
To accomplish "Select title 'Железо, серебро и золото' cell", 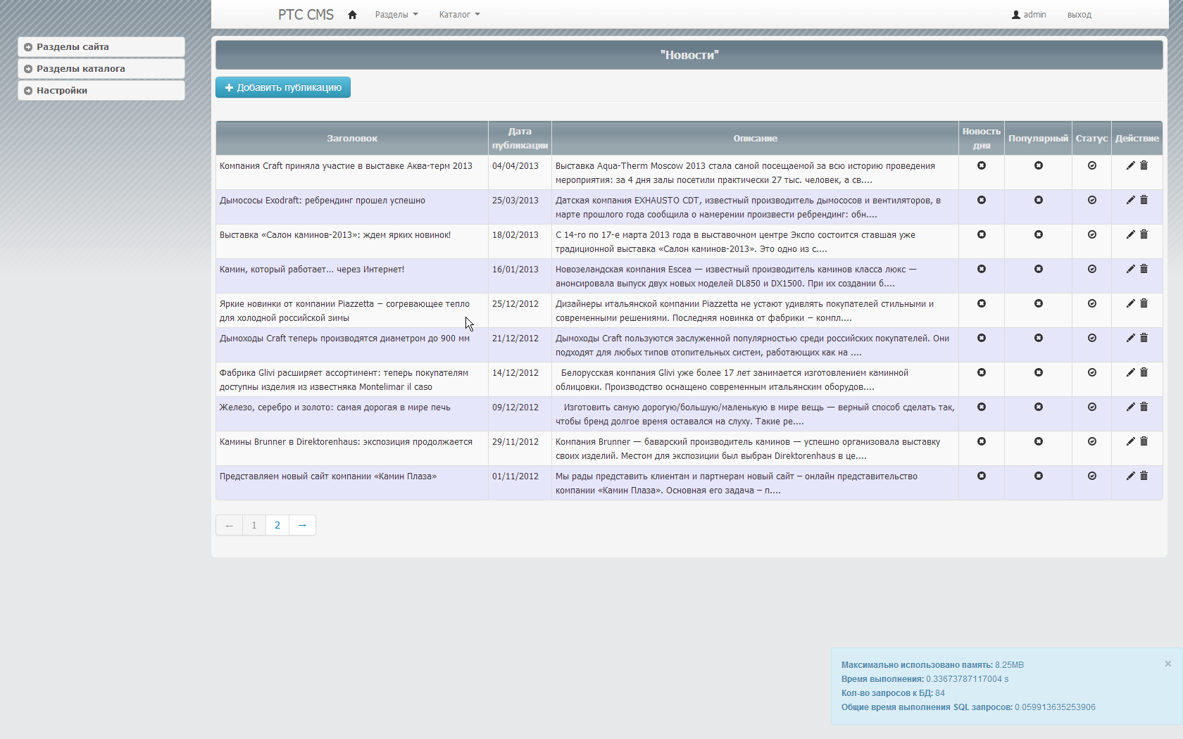I will [352, 414].
